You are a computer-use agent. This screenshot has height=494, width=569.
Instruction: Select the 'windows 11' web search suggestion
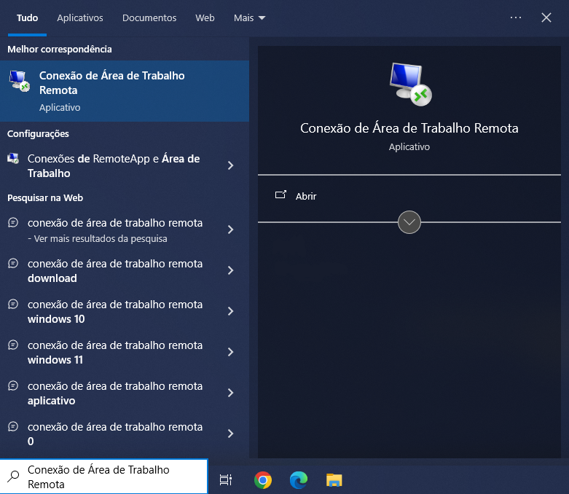point(115,352)
